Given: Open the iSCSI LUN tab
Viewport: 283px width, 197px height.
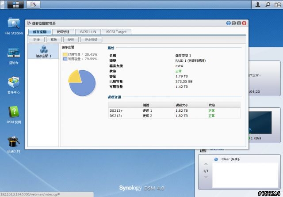Looking at the screenshot, I should pyautogui.click(x=88, y=32).
